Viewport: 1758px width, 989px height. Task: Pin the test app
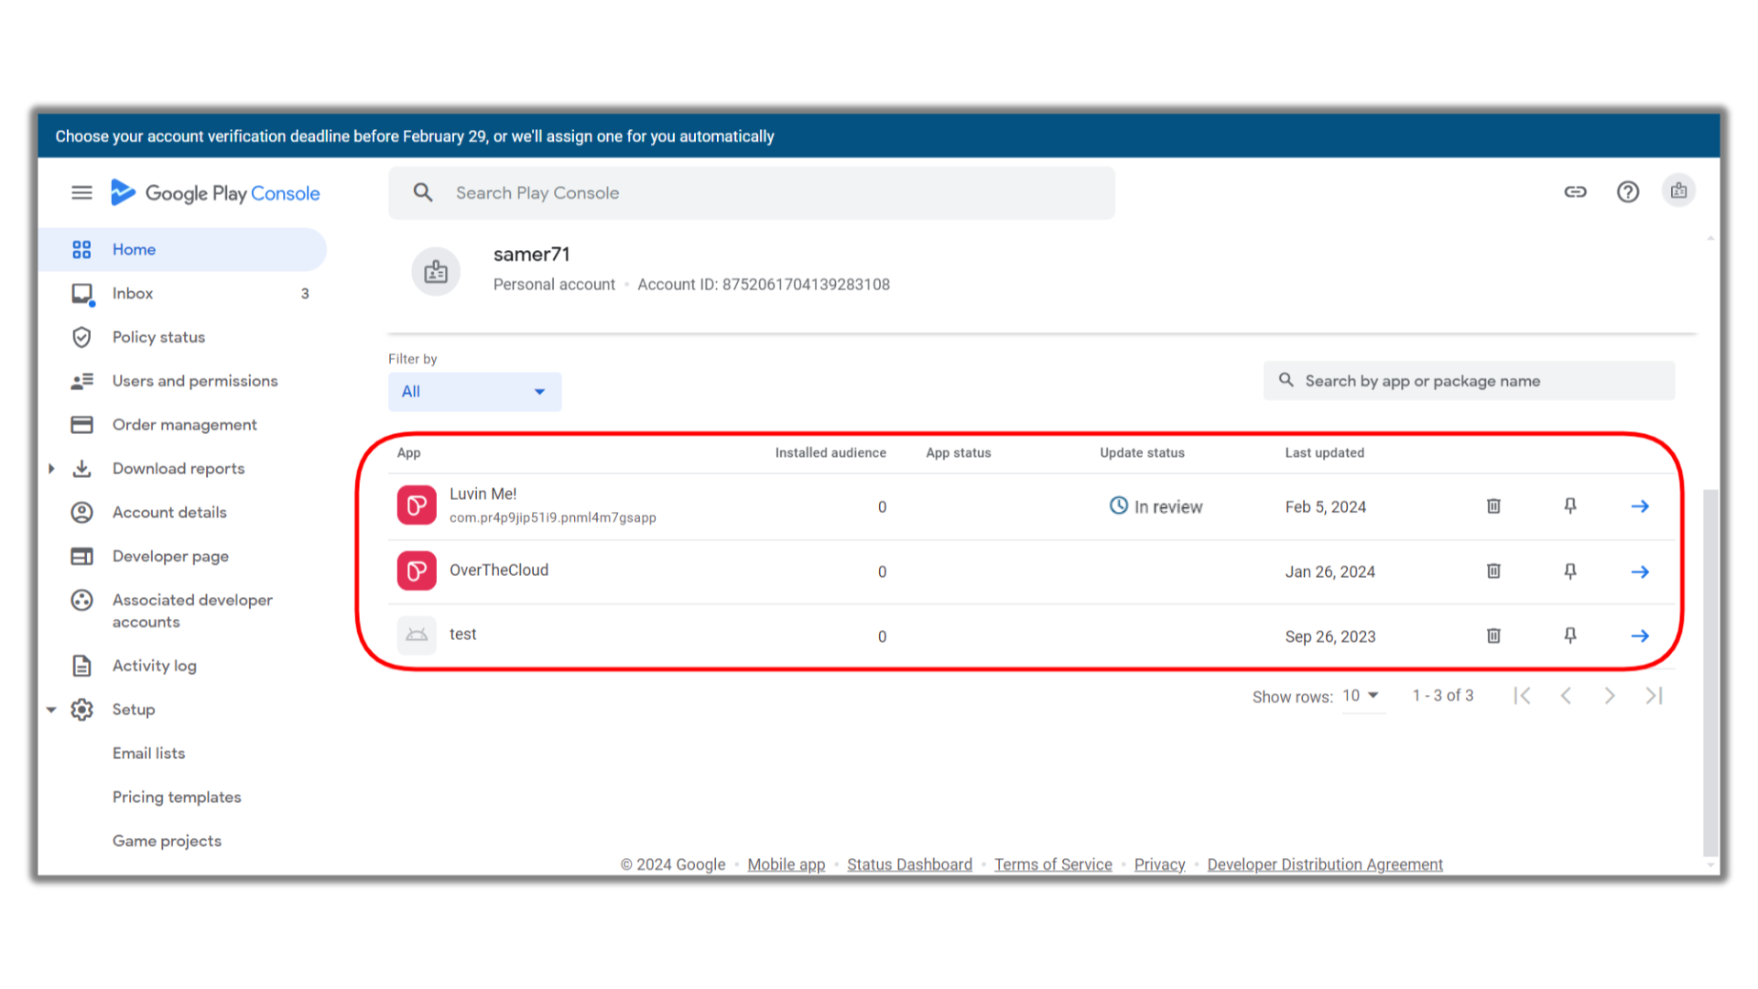coord(1570,635)
